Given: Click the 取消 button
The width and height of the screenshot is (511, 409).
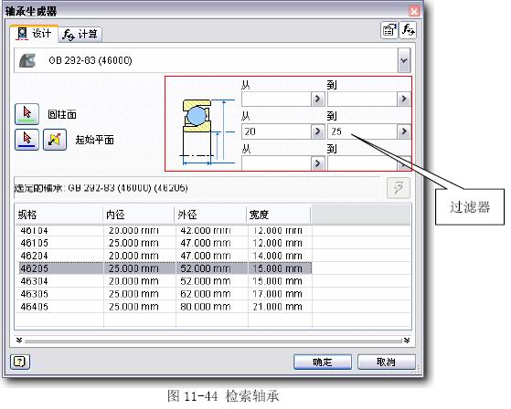Looking at the screenshot, I should [x=386, y=362].
